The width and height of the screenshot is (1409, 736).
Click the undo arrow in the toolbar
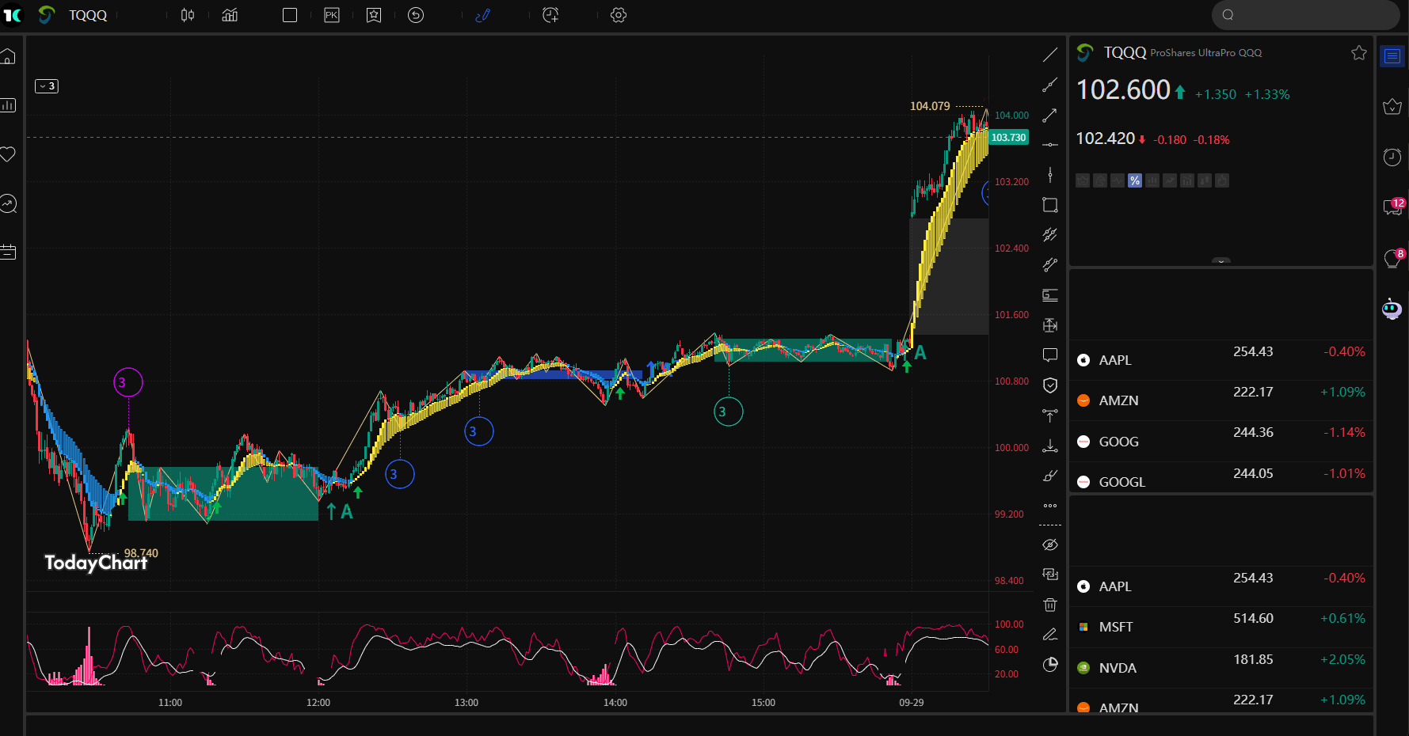point(416,15)
